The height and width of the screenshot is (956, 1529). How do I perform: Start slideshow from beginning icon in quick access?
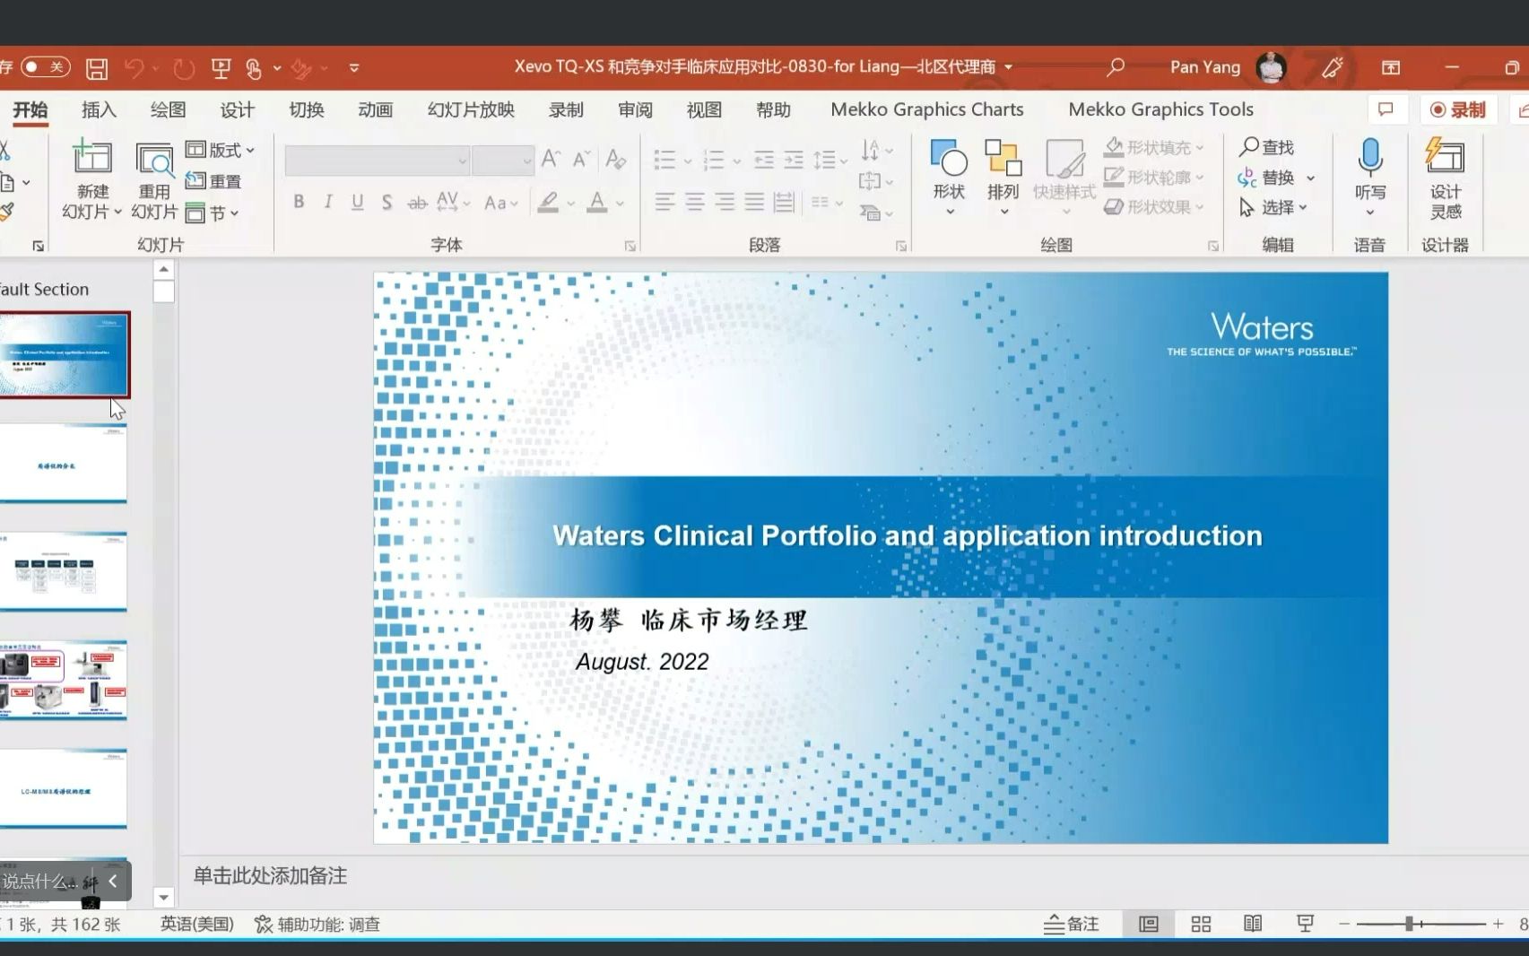[221, 68]
